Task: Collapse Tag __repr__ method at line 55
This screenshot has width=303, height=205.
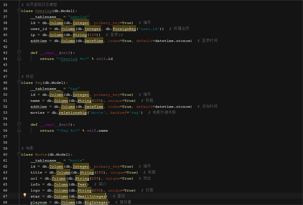Action: 19,124
